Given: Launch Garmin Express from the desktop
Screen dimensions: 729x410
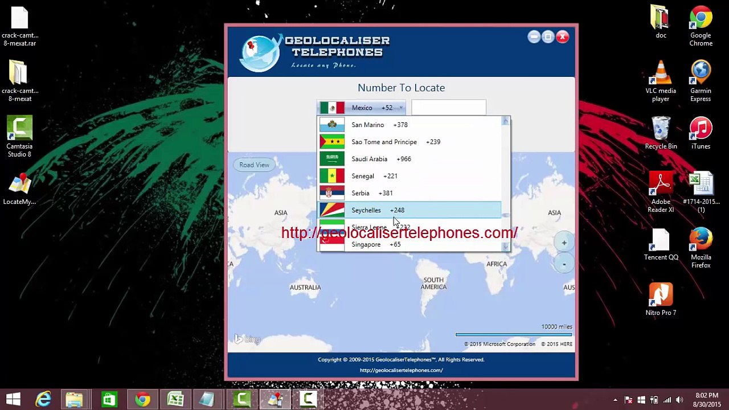Looking at the screenshot, I should point(701,82).
